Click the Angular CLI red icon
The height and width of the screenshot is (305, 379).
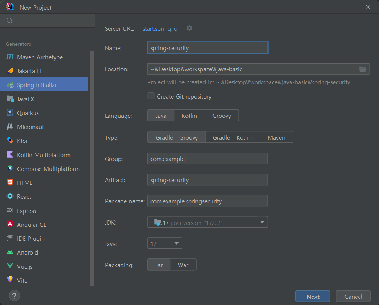10,224
